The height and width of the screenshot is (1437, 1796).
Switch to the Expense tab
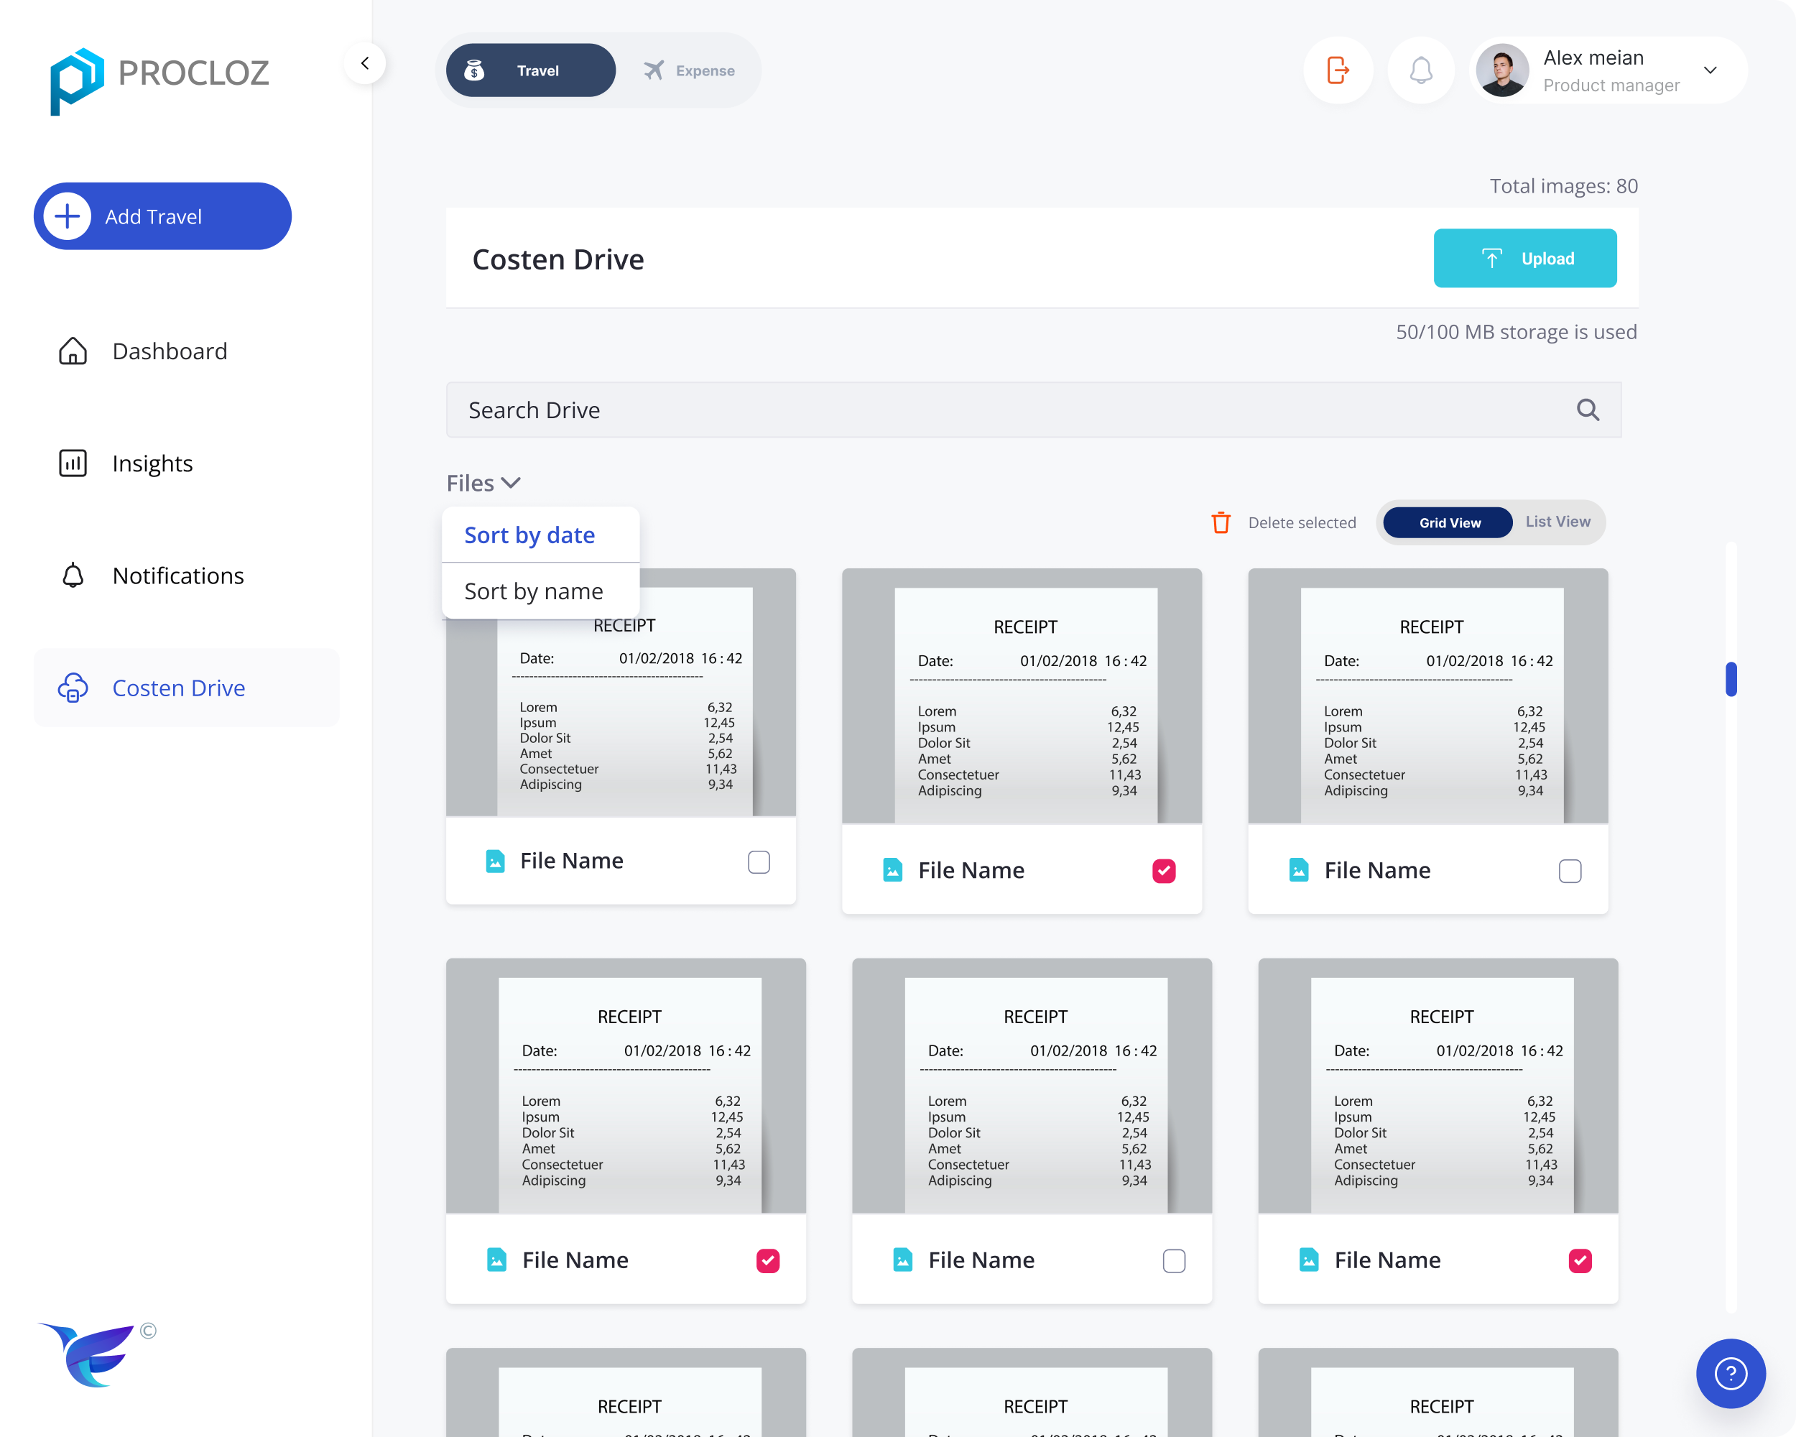click(x=689, y=70)
